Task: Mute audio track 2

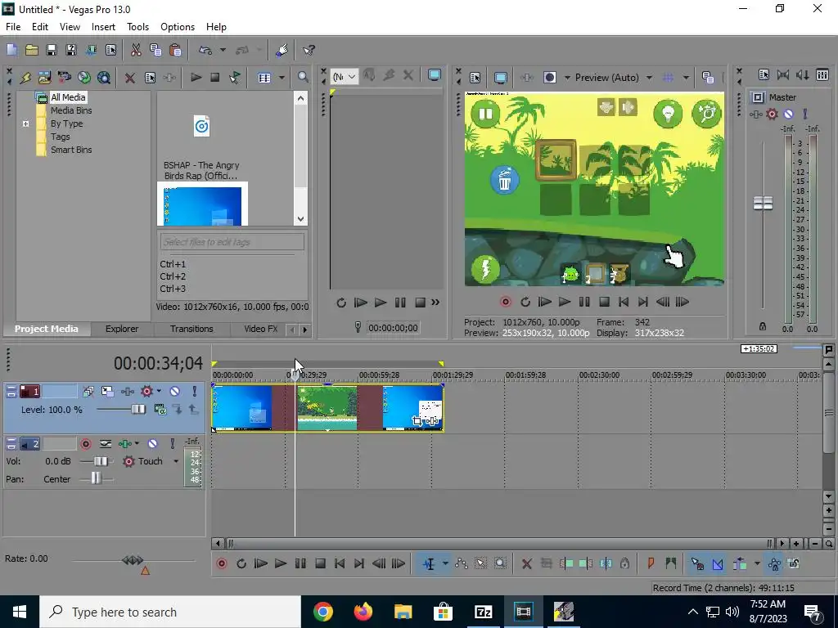Action: [x=152, y=444]
